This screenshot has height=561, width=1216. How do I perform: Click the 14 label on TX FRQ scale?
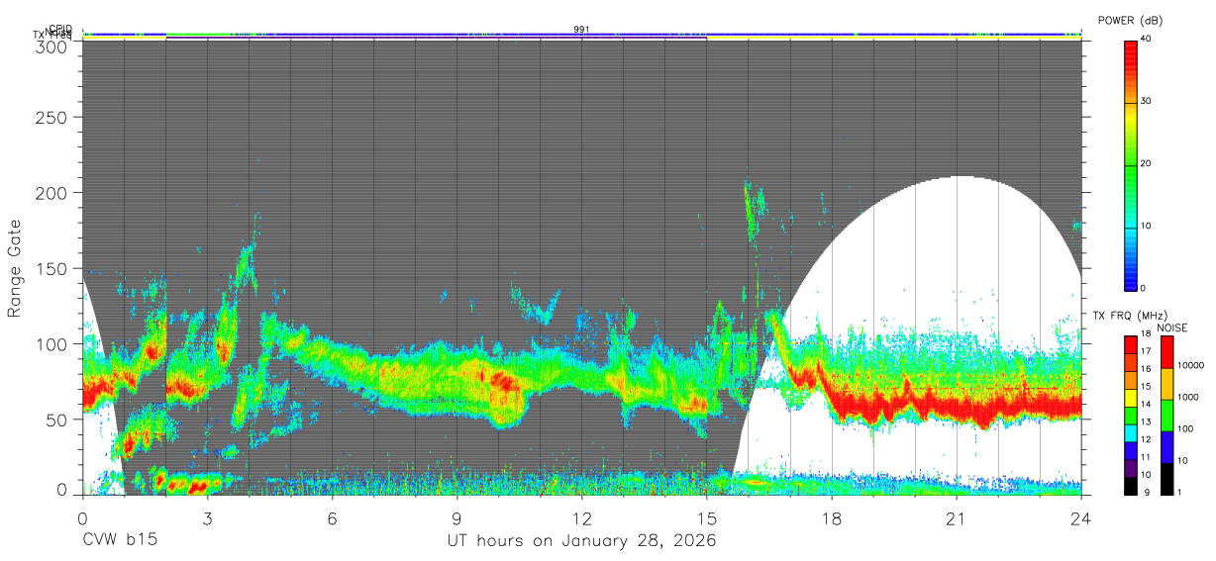click(x=1147, y=405)
